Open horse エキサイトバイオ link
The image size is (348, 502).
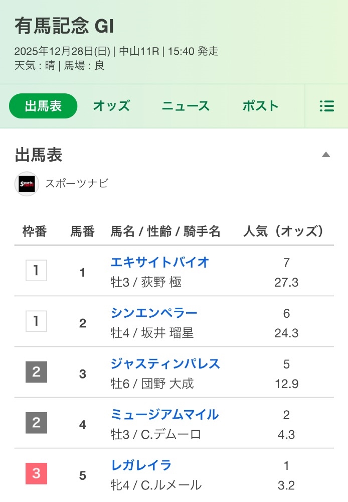(x=159, y=262)
